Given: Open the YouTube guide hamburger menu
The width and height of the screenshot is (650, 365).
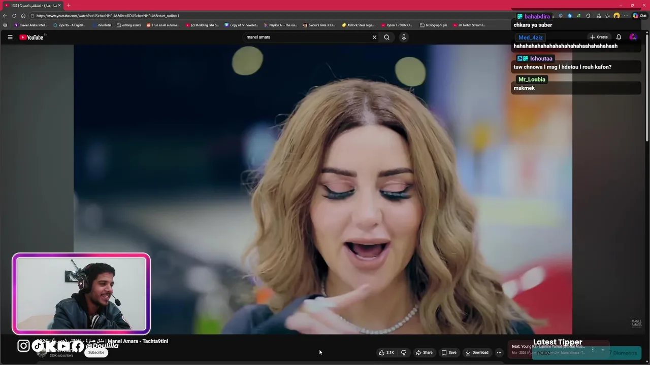Looking at the screenshot, I should [10, 37].
